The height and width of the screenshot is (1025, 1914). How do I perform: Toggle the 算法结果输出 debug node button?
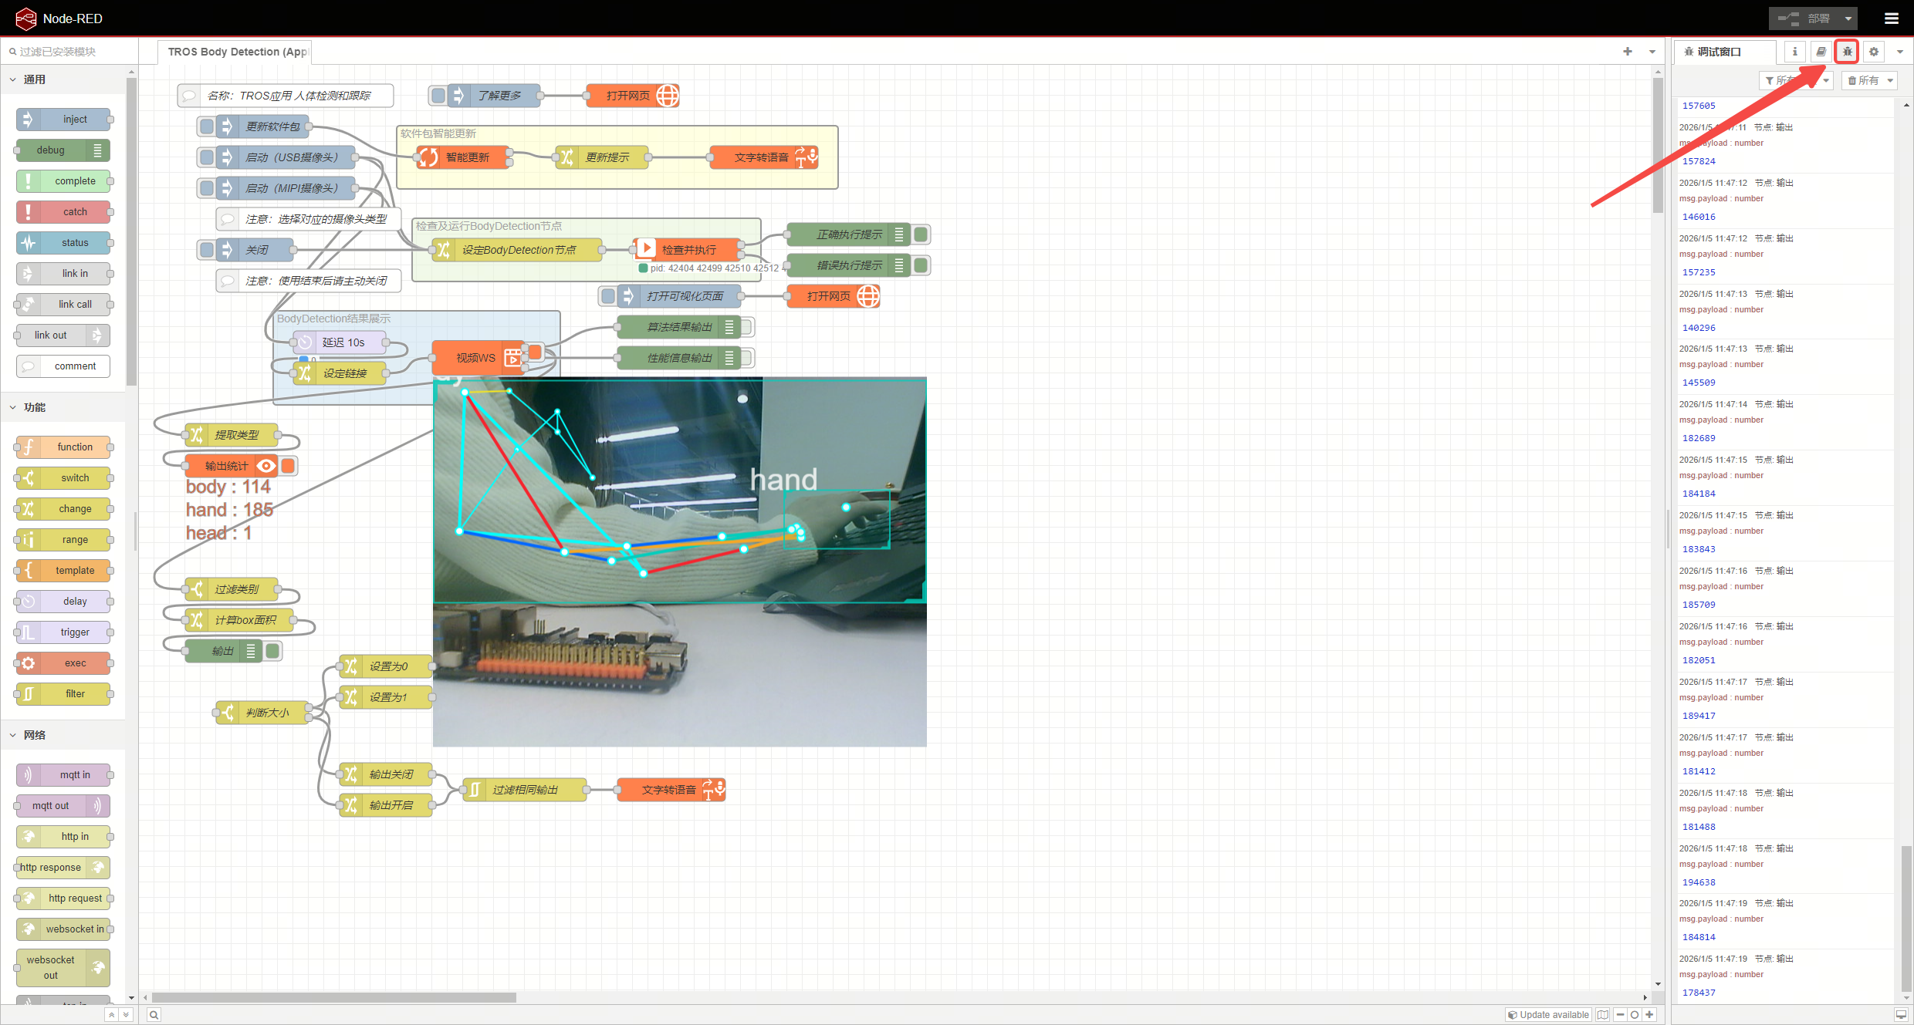pyautogui.click(x=746, y=327)
